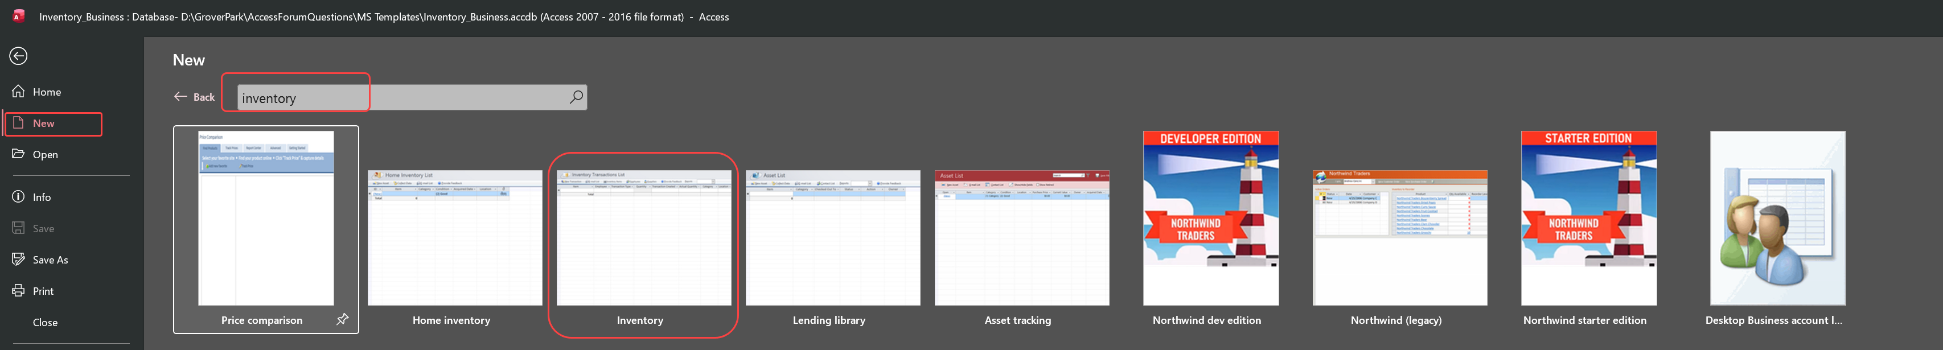The height and width of the screenshot is (350, 1943).
Task: Click the Lending library caption
Action: [x=829, y=320]
